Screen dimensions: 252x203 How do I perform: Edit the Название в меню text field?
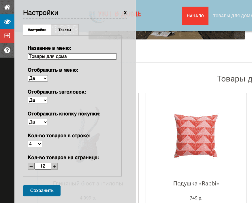(x=72, y=56)
